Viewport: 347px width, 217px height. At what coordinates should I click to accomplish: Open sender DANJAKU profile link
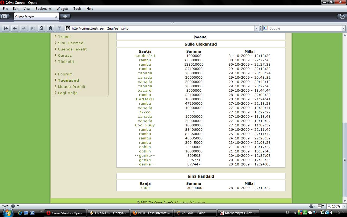145,99
